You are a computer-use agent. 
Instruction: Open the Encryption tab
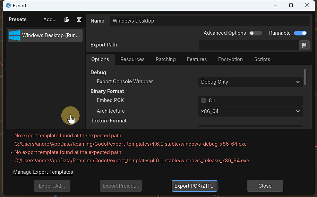pyautogui.click(x=230, y=59)
